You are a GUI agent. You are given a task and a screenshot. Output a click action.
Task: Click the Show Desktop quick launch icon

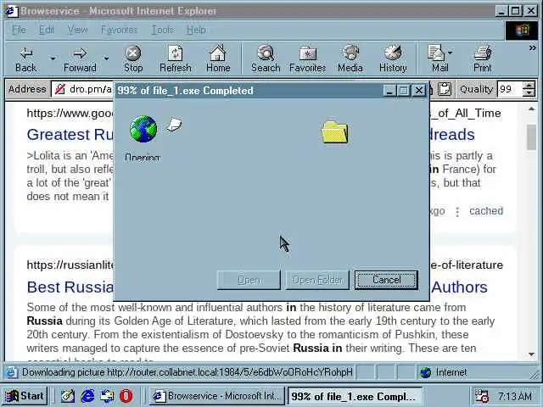tap(107, 396)
